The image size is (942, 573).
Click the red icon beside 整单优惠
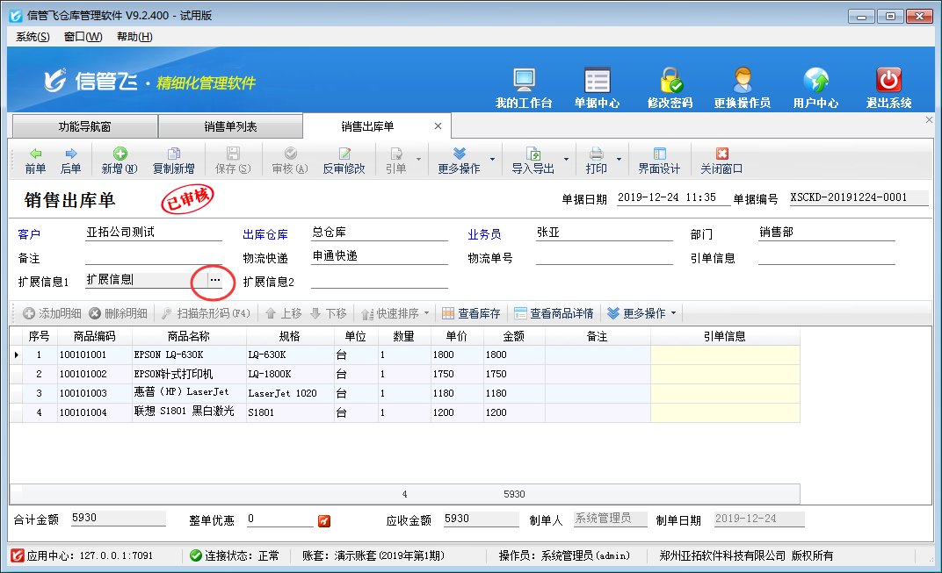tap(324, 520)
